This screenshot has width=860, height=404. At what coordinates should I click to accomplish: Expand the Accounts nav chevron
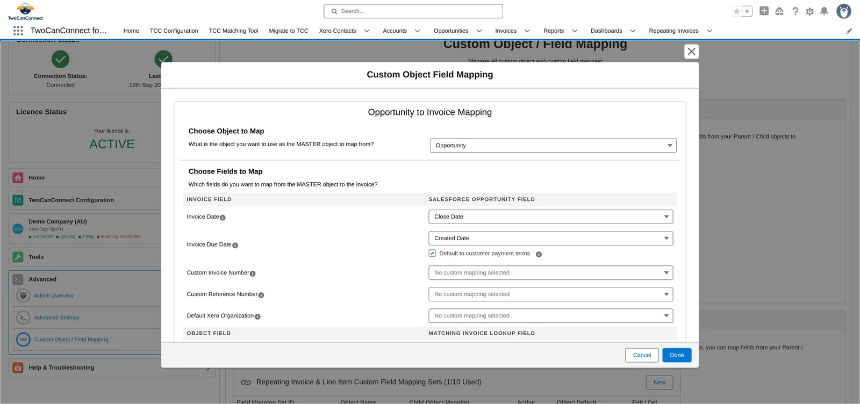[x=418, y=31]
